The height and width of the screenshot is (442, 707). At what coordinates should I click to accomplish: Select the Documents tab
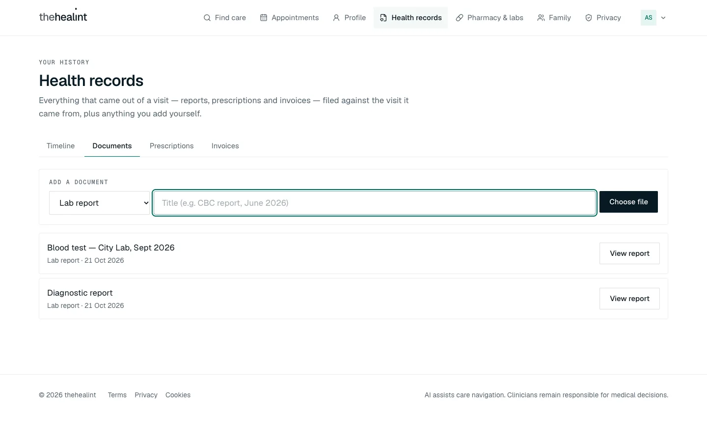coord(112,146)
